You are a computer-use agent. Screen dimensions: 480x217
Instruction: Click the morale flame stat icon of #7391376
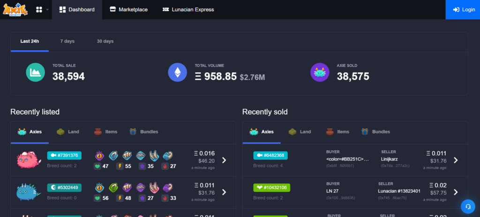pos(165,167)
